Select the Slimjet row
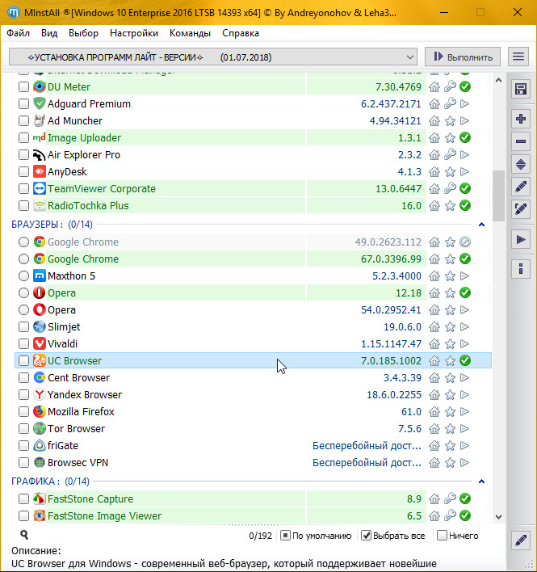 point(253,327)
